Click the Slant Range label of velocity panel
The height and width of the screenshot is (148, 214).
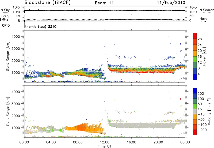click(7, 111)
